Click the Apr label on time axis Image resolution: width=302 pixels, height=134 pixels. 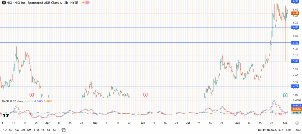pos(48,122)
